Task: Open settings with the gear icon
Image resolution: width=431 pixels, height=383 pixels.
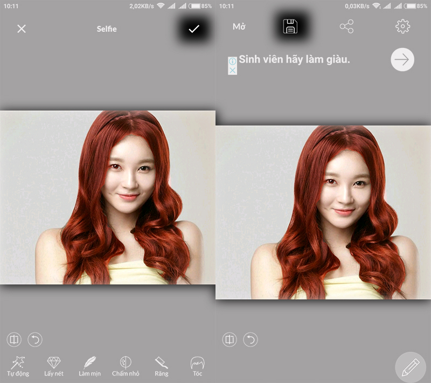Action: point(402,26)
